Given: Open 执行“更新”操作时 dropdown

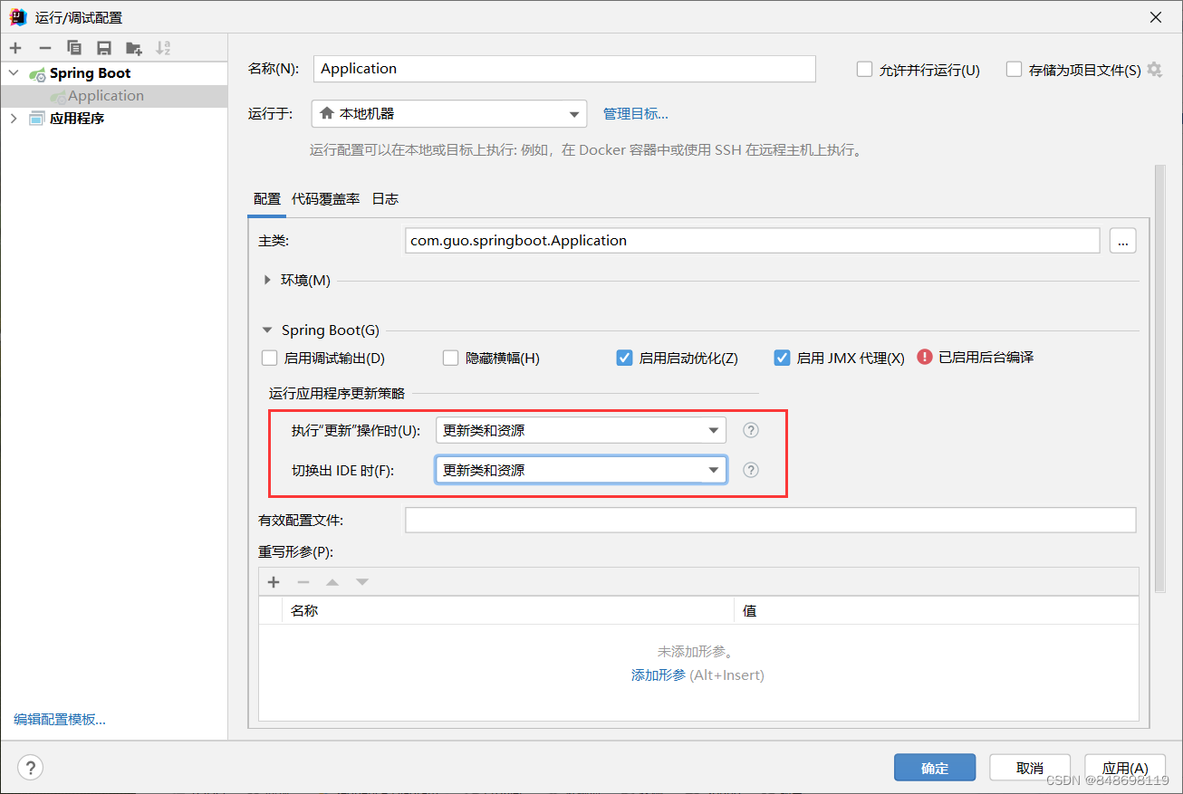Looking at the screenshot, I should coord(581,430).
